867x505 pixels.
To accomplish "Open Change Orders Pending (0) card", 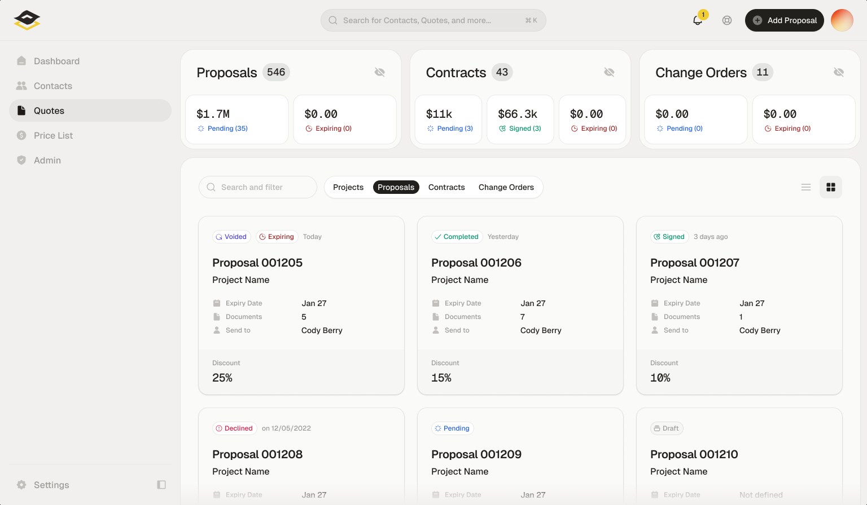I will (x=696, y=119).
